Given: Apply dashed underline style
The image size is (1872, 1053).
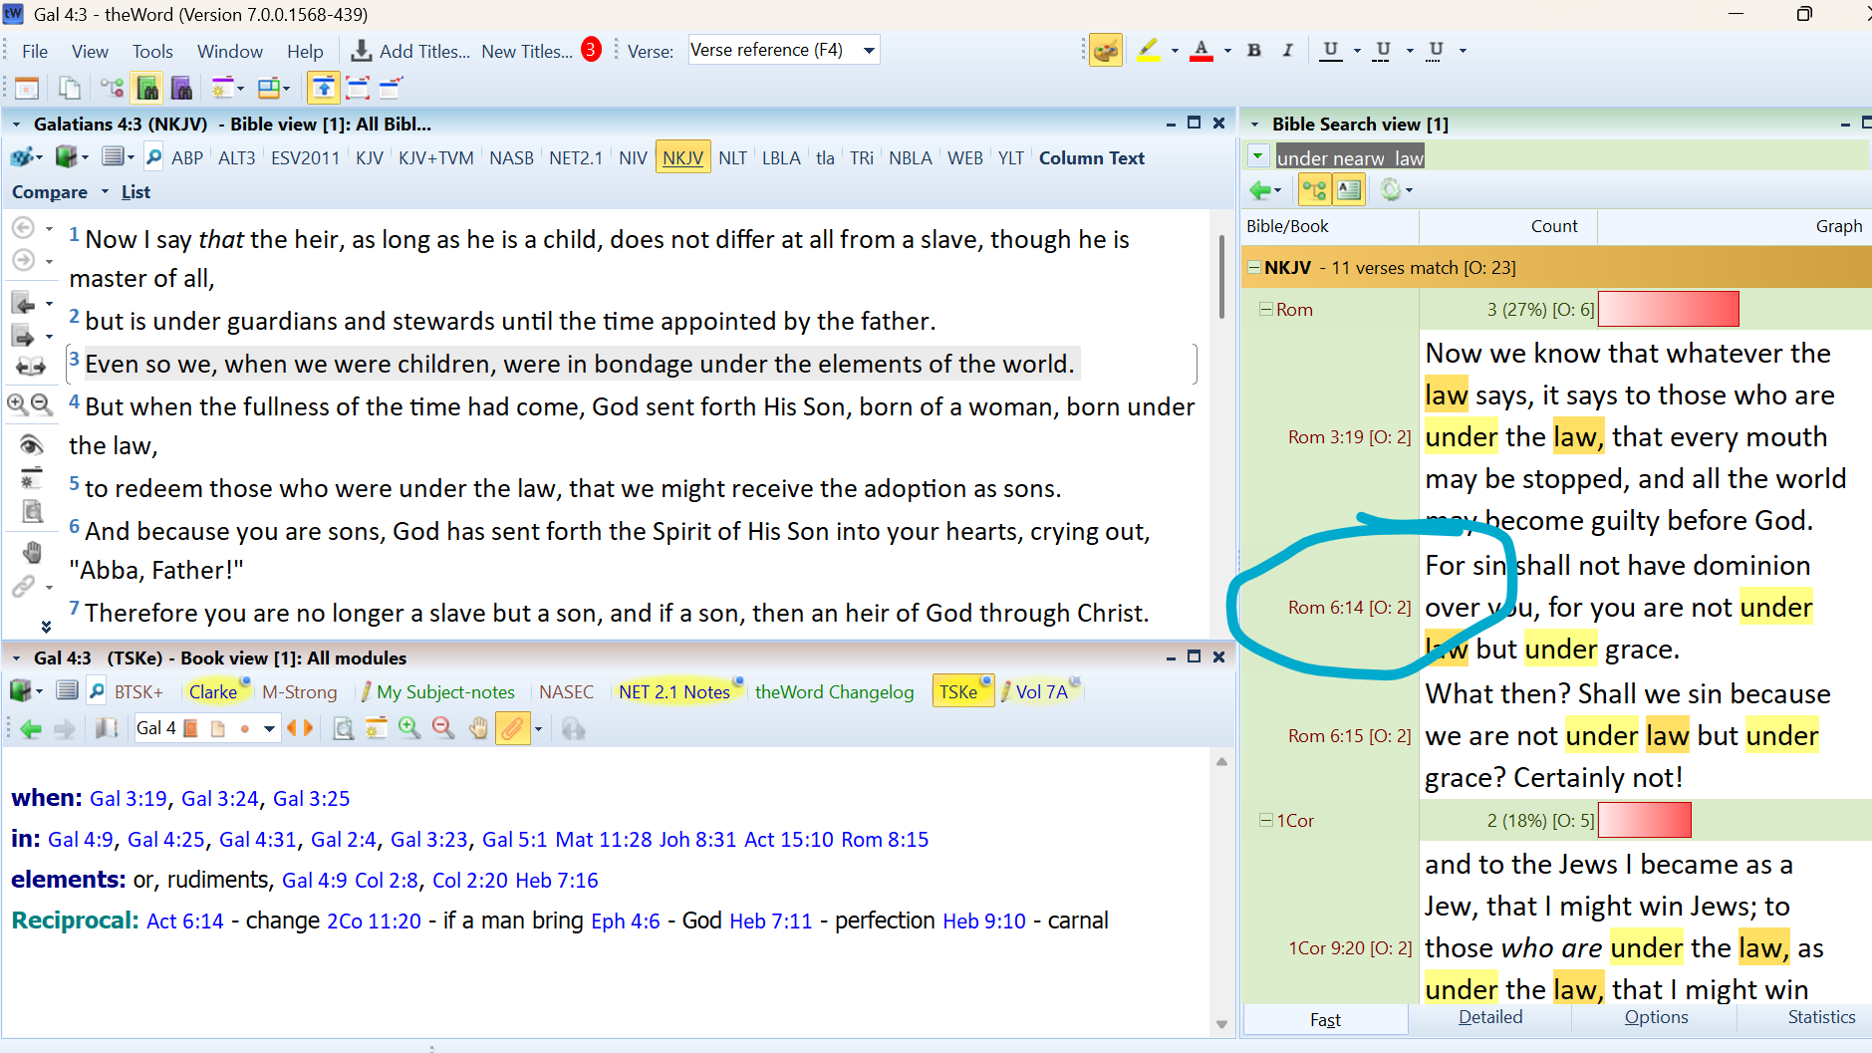Looking at the screenshot, I should pos(1383,50).
